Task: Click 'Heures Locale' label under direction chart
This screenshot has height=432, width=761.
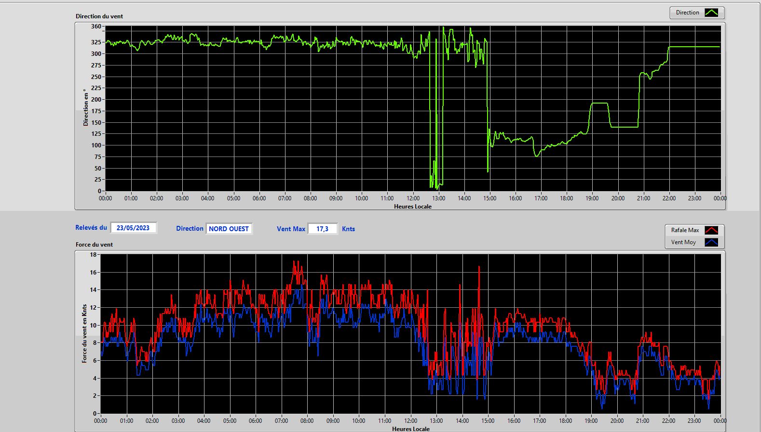Action: click(413, 207)
